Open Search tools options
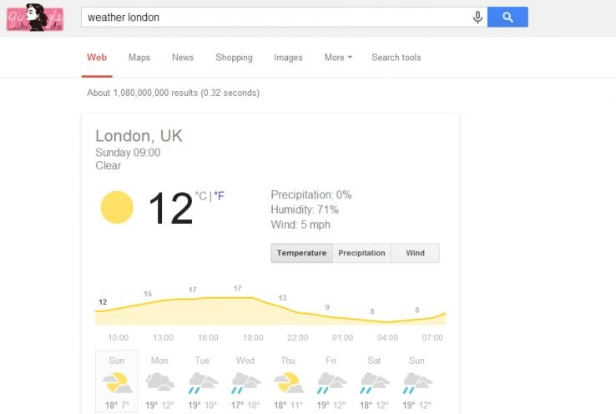 [x=396, y=58]
